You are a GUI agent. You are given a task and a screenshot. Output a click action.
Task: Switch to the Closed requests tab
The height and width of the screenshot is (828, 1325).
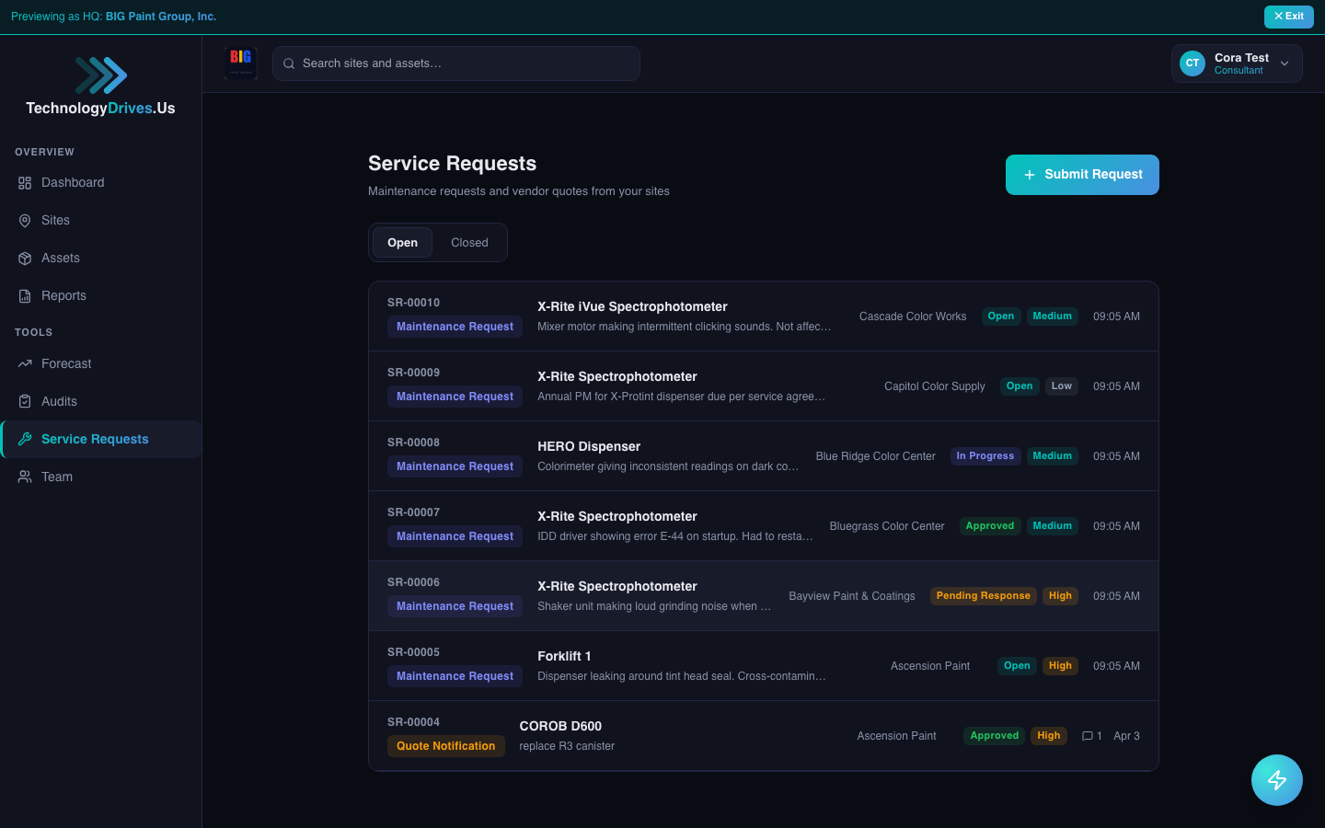click(469, 243)
